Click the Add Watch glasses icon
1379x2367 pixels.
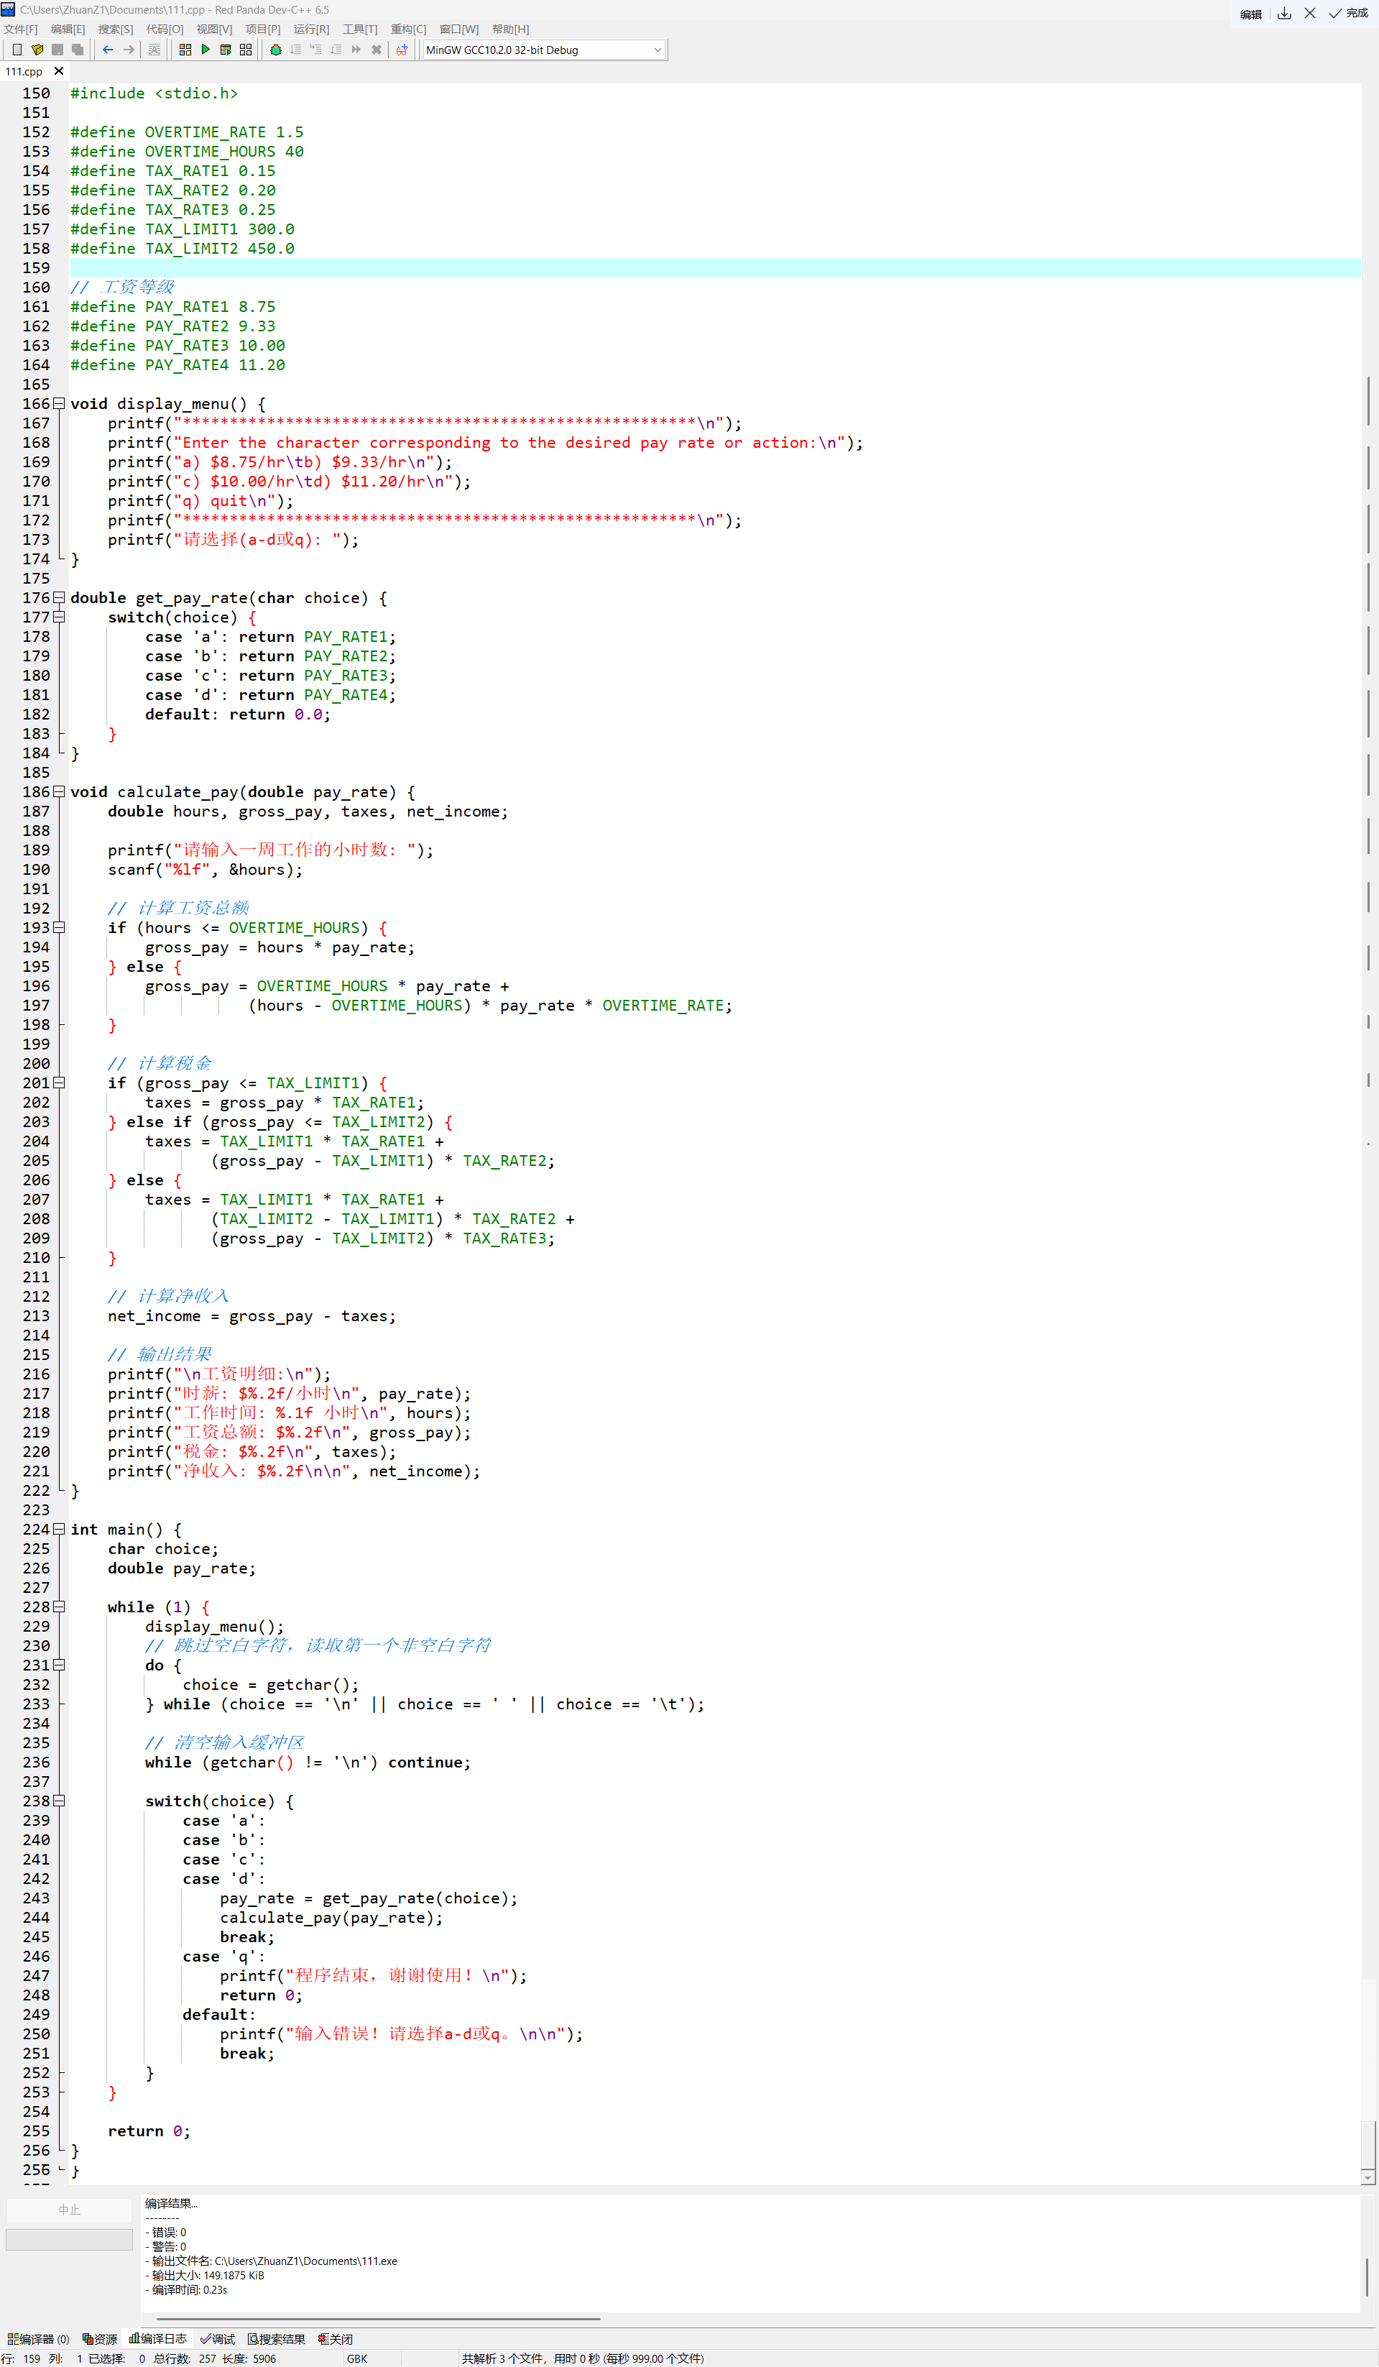click(402, 50)
